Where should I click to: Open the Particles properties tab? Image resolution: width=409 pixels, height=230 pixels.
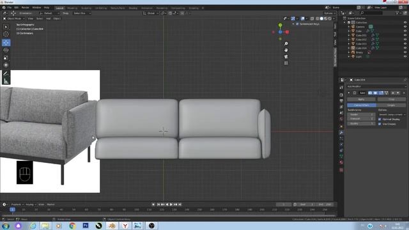pyautogui.click(x=341, y=139)
